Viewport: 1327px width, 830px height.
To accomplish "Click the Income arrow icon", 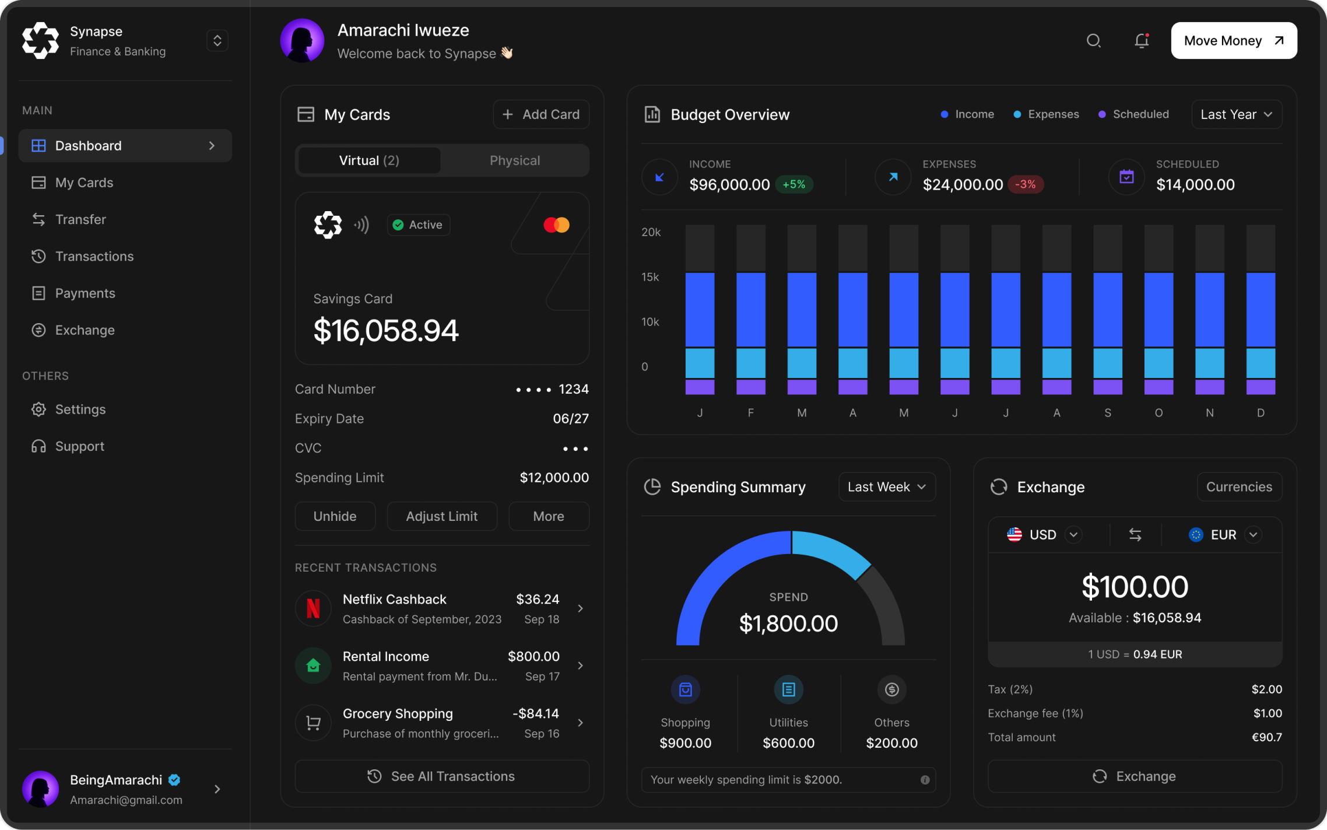I will pyautogui.click(x=659, y=177).
